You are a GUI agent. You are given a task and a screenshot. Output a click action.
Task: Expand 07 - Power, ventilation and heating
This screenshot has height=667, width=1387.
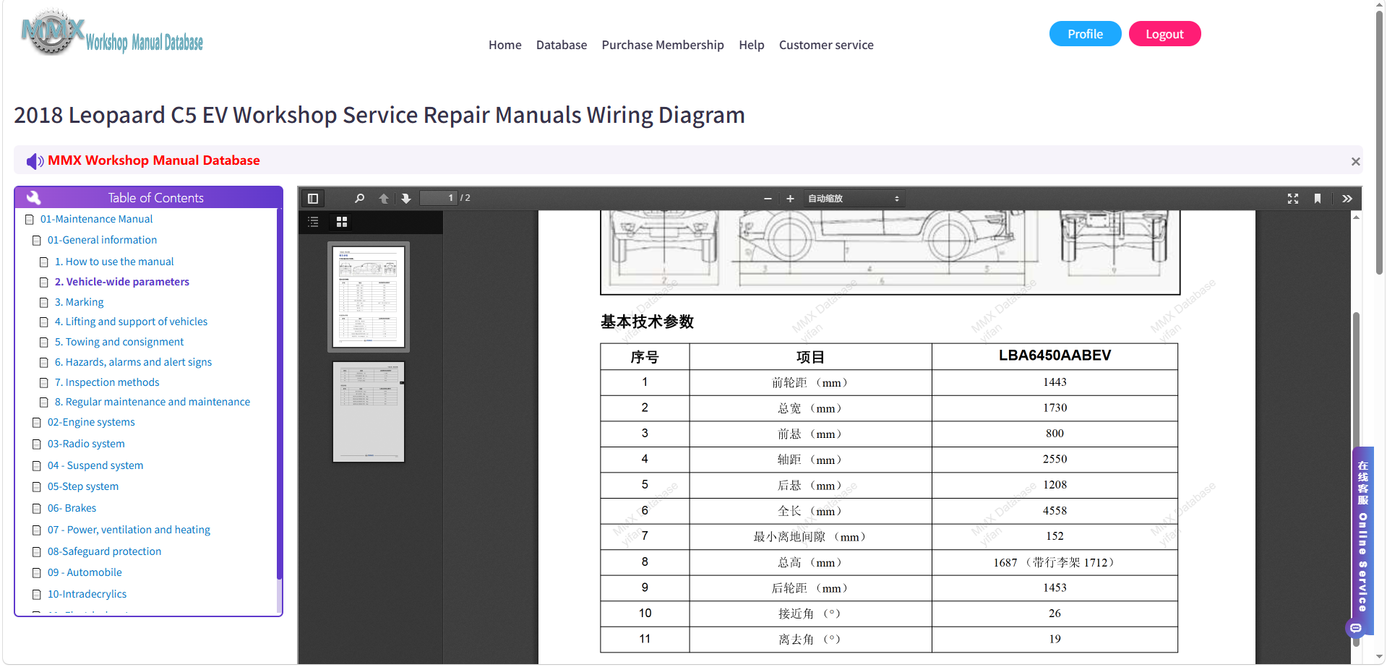click(129, 530)
